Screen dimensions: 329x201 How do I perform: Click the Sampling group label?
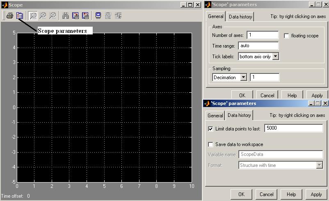click(x=222, y=69)
